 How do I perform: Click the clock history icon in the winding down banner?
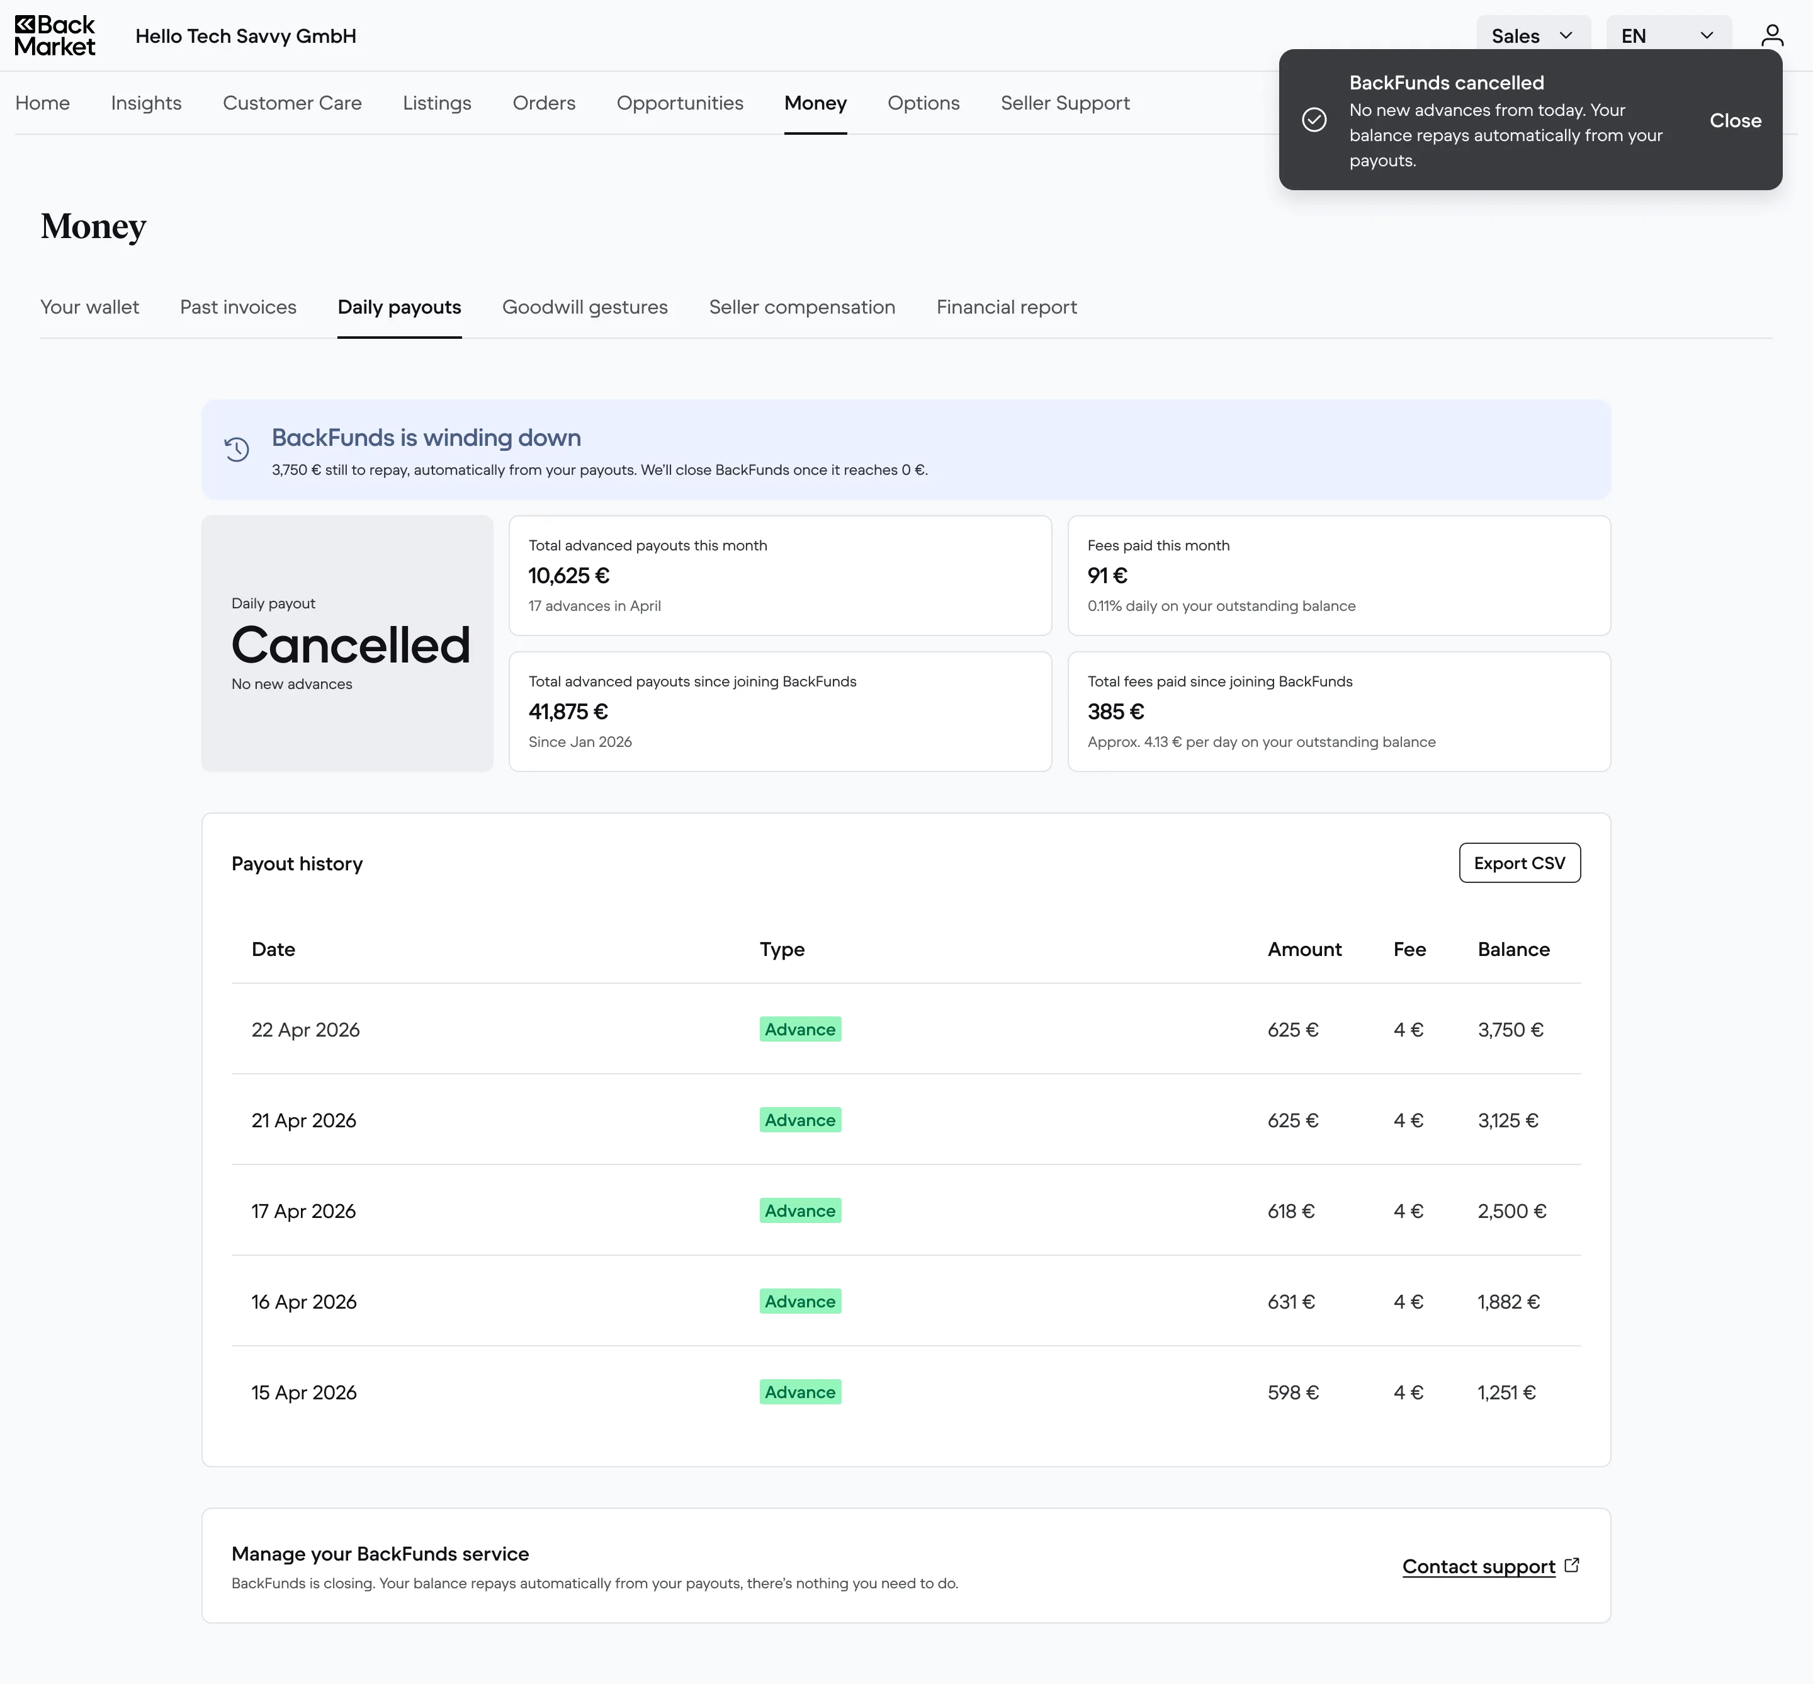[237, 449]
